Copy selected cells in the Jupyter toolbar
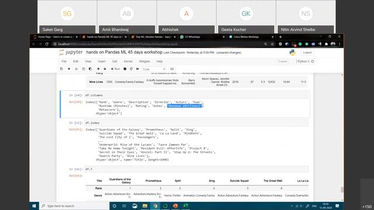The height and width of the screenshot is (210, 374). point(84,69)
